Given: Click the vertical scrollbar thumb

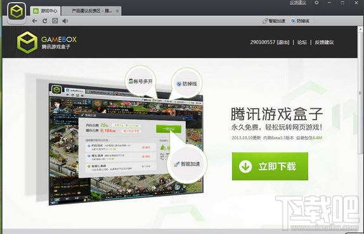Looking at the screenshot, I should (361, 92).
